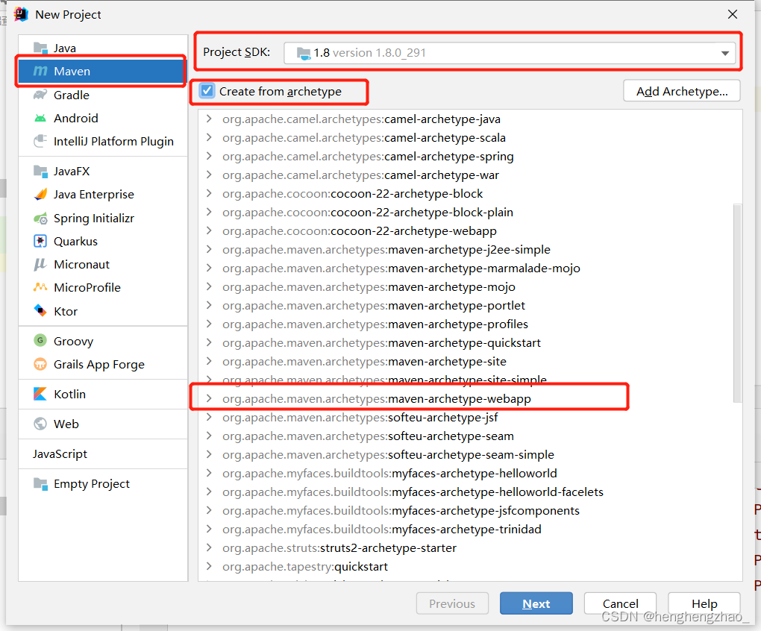Toggle Create from archetype checkbox
Viewport: 761px width, 631px height.
coord(207,91)
